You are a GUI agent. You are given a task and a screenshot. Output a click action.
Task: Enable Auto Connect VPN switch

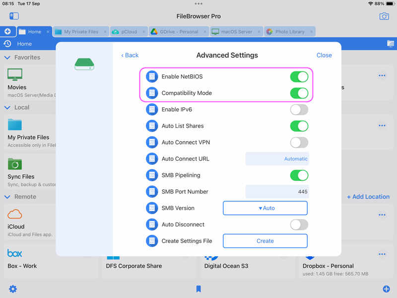click(x=299, y=143)
